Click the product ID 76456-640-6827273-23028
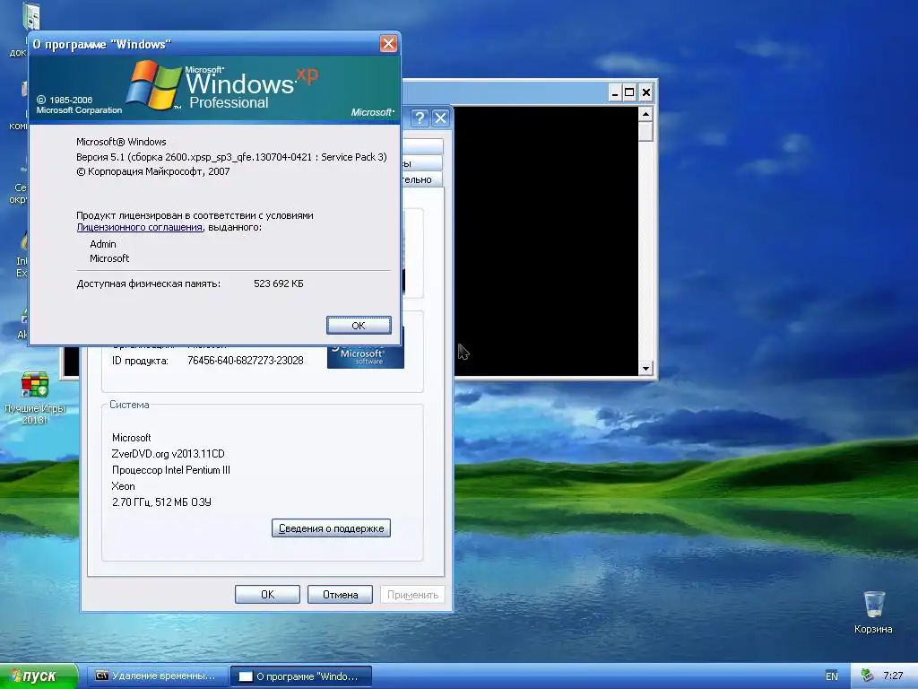918x689 pixels. [x=246, y=361]
